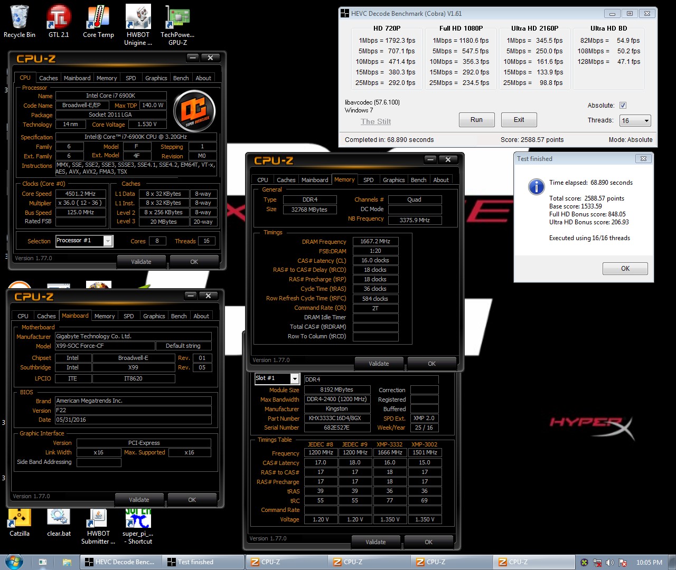The width and height of the screenshot is (676, 570).
Task: Open Graphics tab in Mainboard CPU-Z window
Action: (x=154, y=316)
